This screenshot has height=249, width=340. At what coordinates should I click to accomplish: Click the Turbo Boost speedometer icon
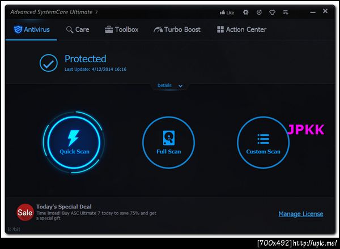click(x=158, y=29)
